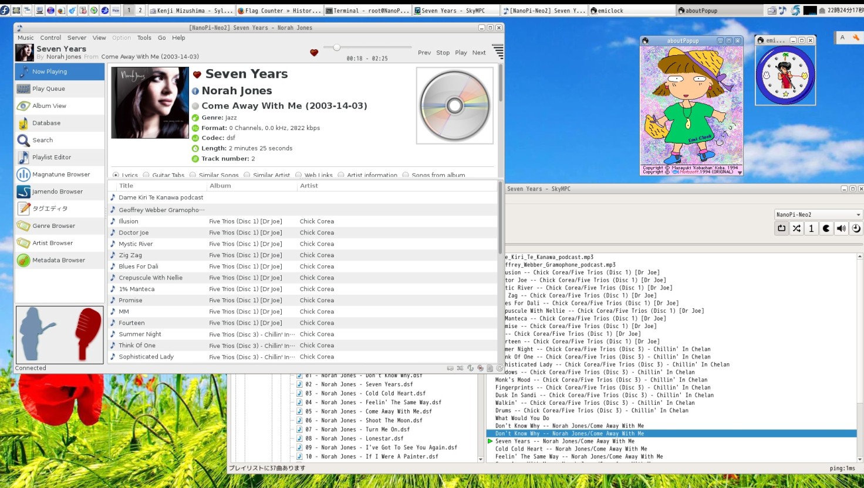Select the Similar Artist radio button
864x488 pixels.
247,175
